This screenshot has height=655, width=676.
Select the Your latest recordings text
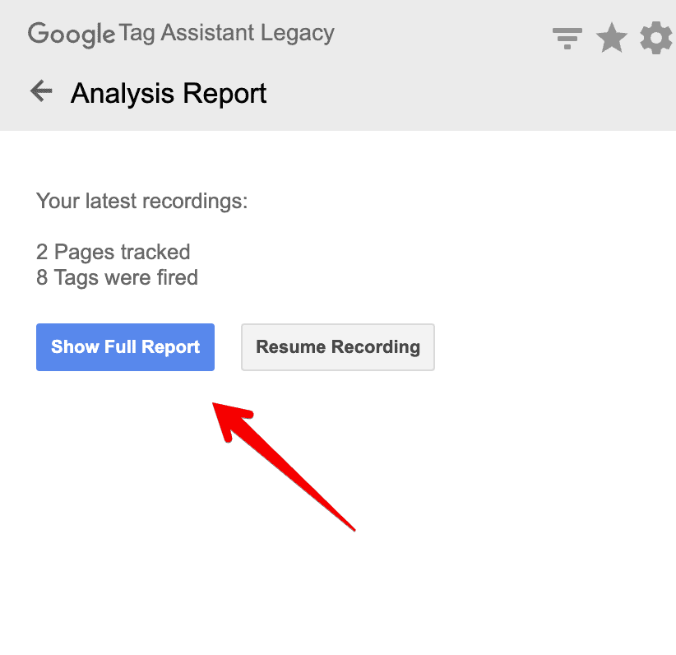(x=141, y=201)
